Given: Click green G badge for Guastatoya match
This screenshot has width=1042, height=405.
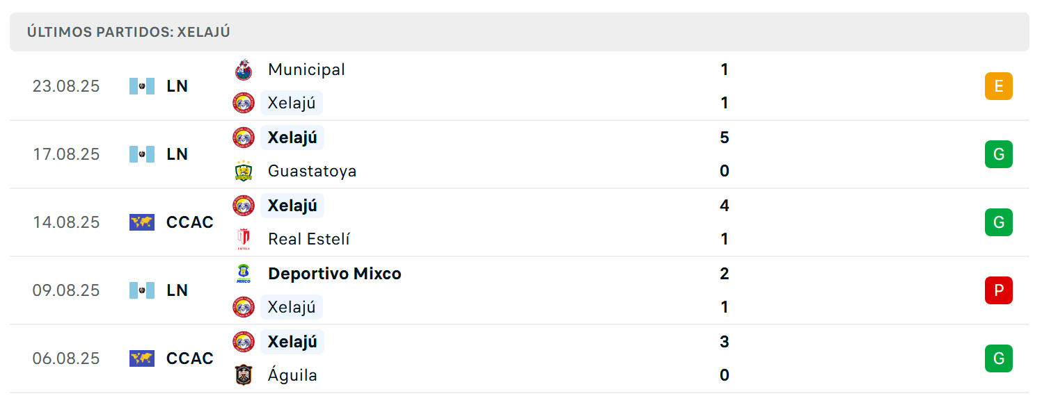Looking at the screenshot, I should [998, 154].
